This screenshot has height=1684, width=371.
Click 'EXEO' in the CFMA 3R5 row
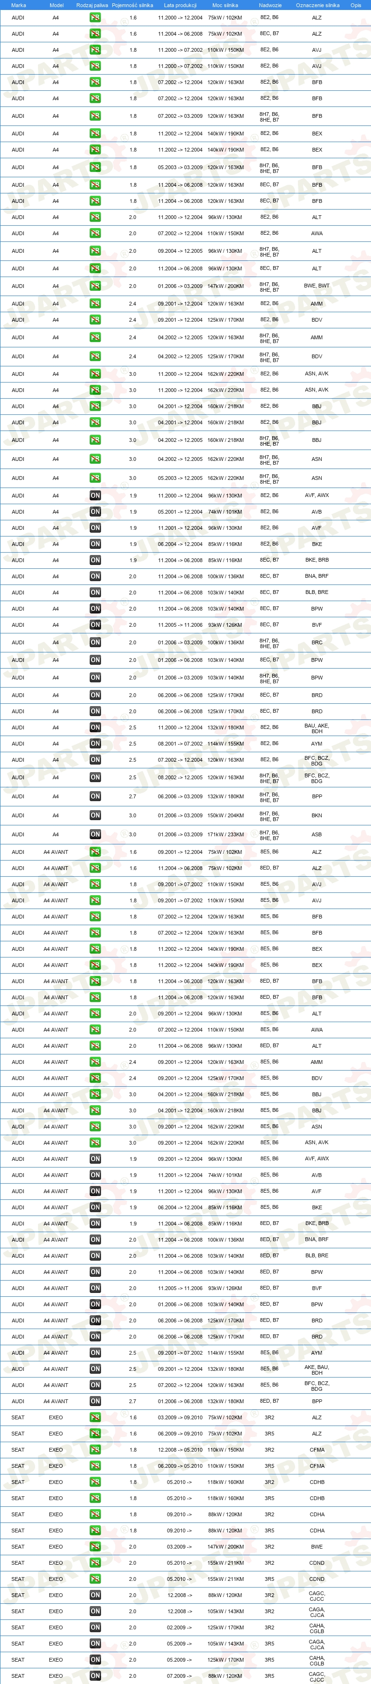click(56, 1466)
